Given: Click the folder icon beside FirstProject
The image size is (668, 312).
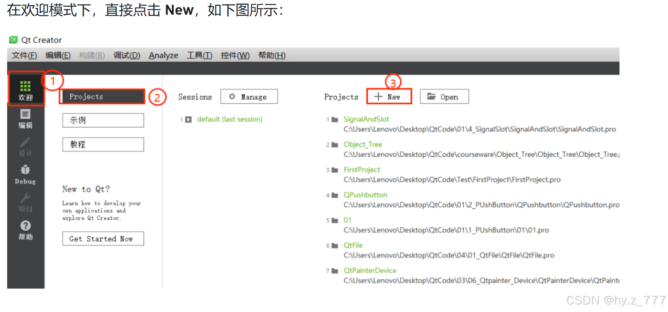Looking at the screenshot, I should click(335, 170).
